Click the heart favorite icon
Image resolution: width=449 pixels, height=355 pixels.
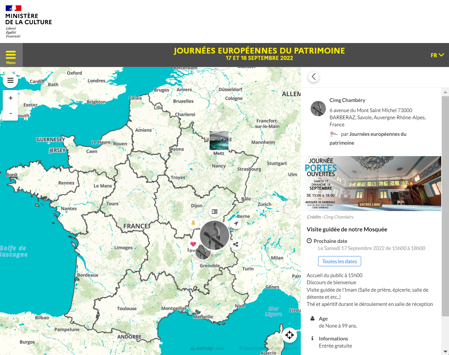pyautogui.click(x=193, y=244)
